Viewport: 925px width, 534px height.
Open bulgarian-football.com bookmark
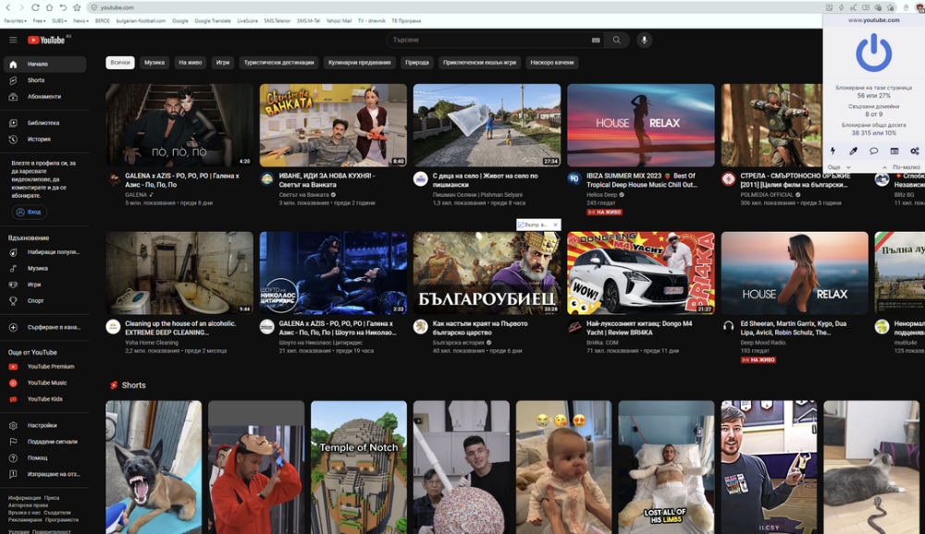141,20
